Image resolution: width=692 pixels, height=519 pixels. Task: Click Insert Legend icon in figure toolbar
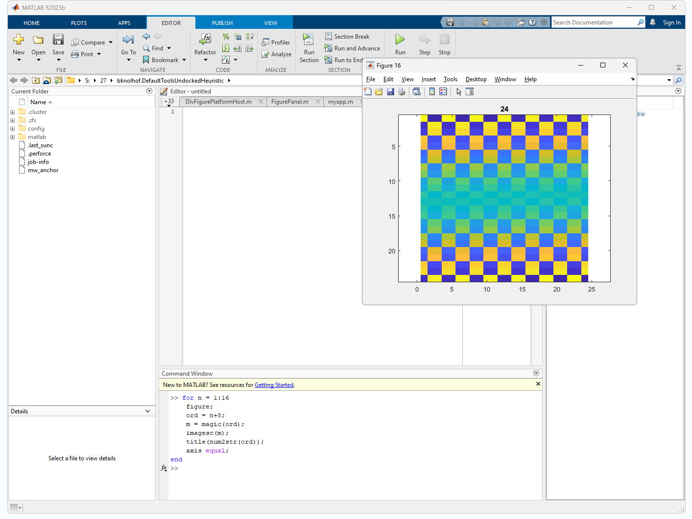443,91
